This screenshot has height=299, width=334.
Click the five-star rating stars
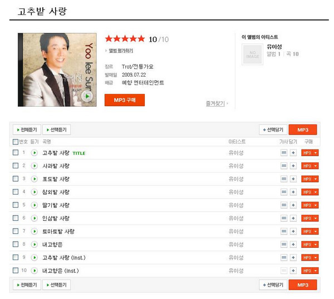[x=125, y=39]
